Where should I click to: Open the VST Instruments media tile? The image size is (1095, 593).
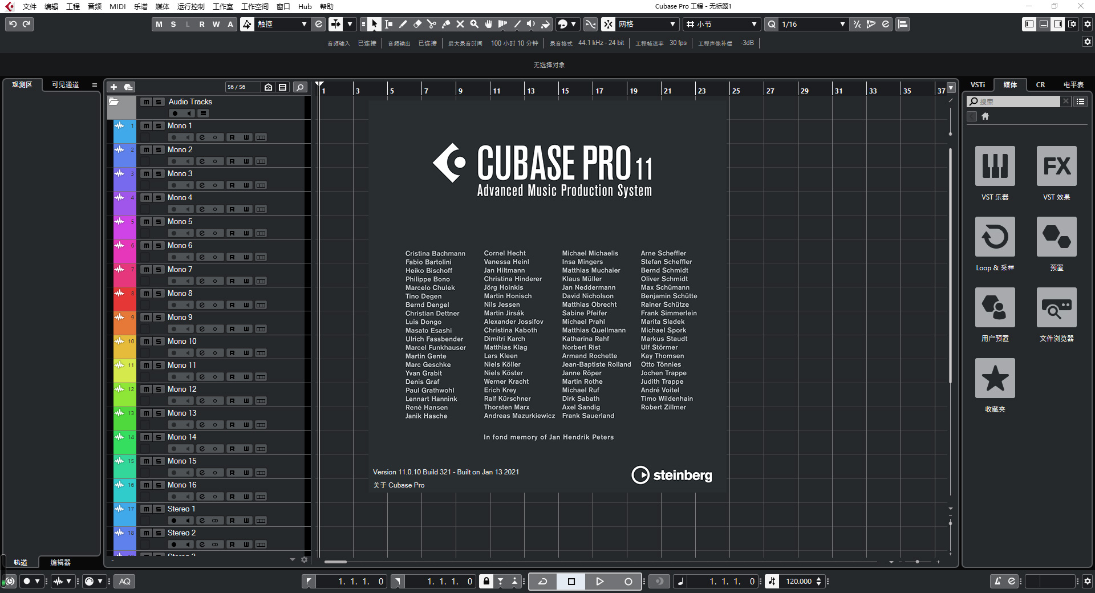[995, 166]
